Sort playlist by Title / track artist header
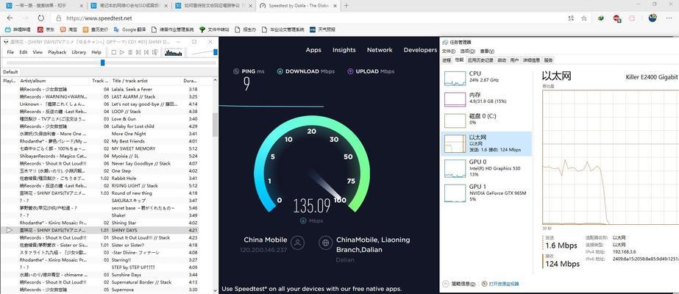Viewport: 679px width, 294px height. pos(146,81)
